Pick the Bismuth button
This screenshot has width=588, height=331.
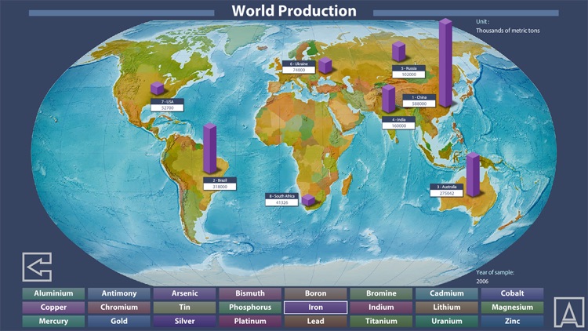click(x=250, y=293)
